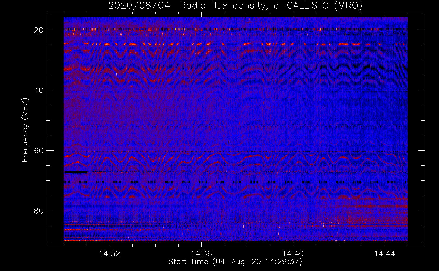Click the solid black bar near 67 MHz
The height and width of the screenshot is (271, 439).
pos(76,172)
